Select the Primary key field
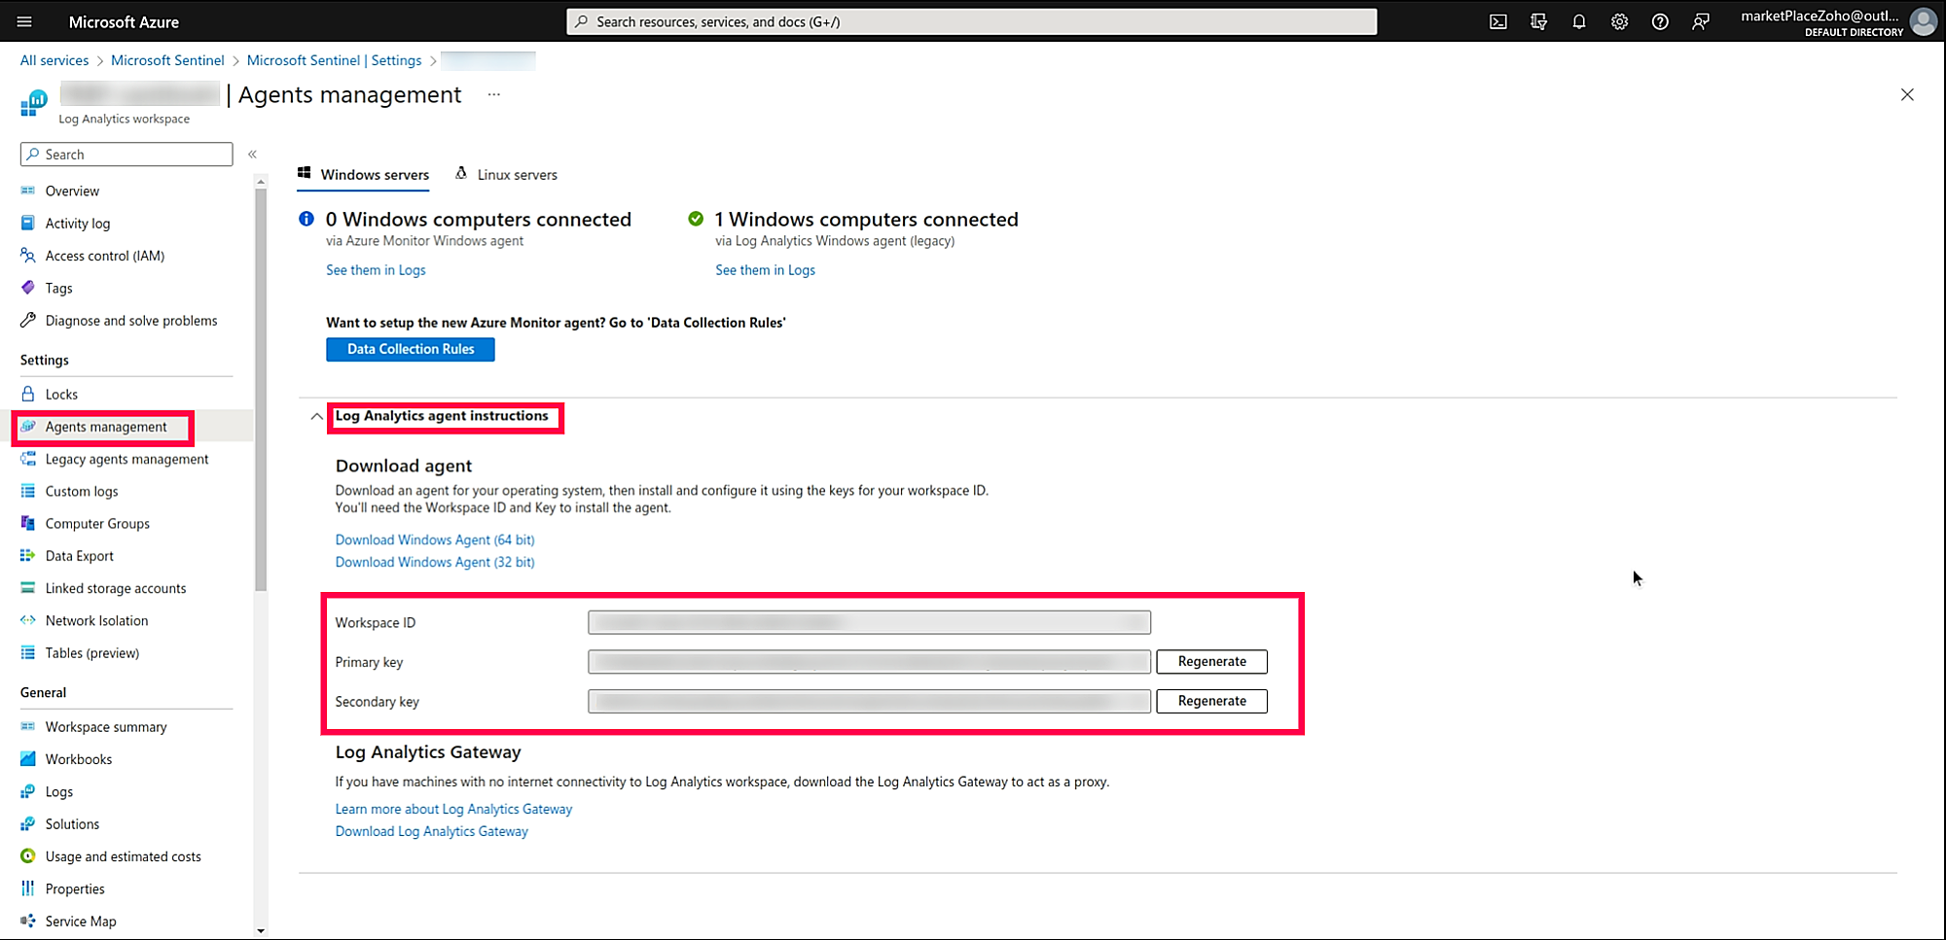1946x940 pixels. [869, 662]
